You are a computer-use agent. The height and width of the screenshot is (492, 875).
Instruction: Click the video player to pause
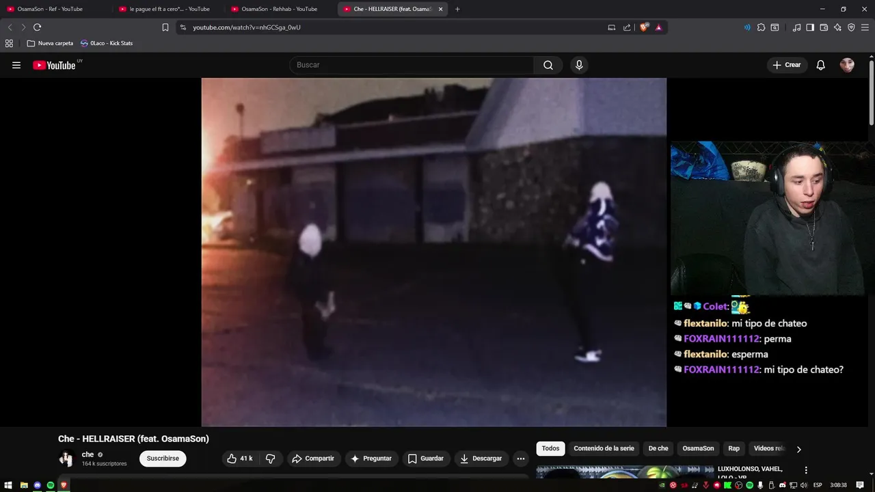(433, 252)
